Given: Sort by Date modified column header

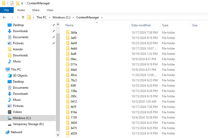Looking at the screenshot, I should click(x=141, y=25).
